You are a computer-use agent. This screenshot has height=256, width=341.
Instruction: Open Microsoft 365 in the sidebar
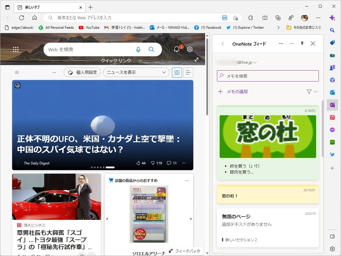tap(332, 80)
